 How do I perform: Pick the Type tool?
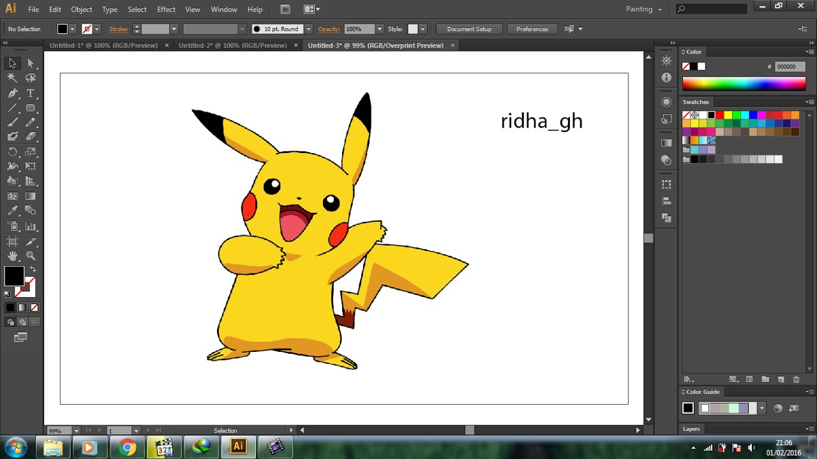tap(30, 93)
